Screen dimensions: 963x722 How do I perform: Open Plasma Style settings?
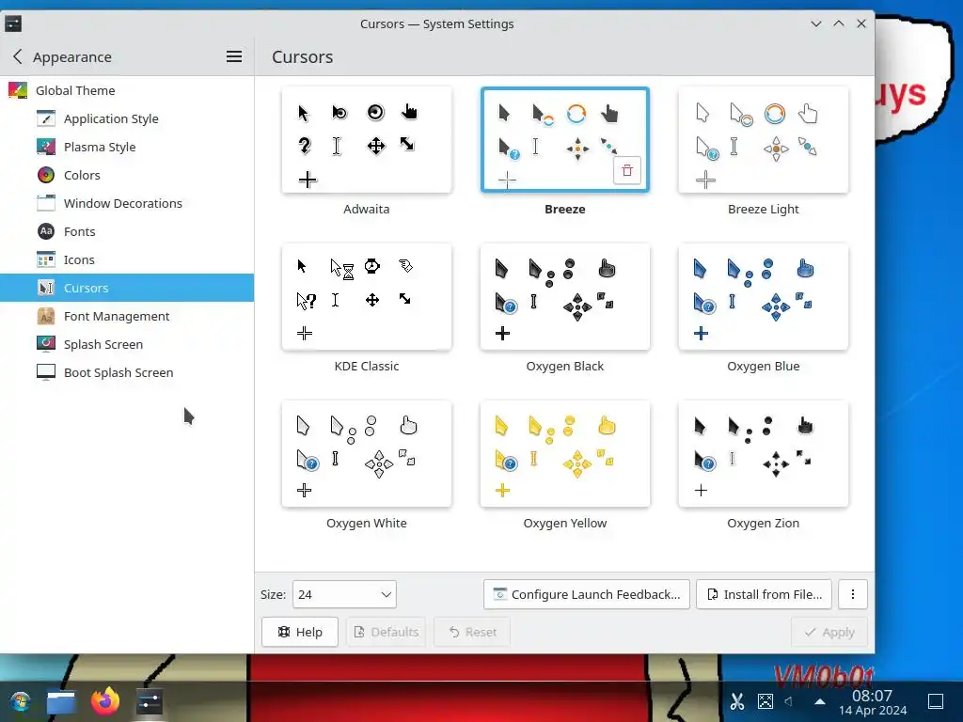click(x=127, y=147)
